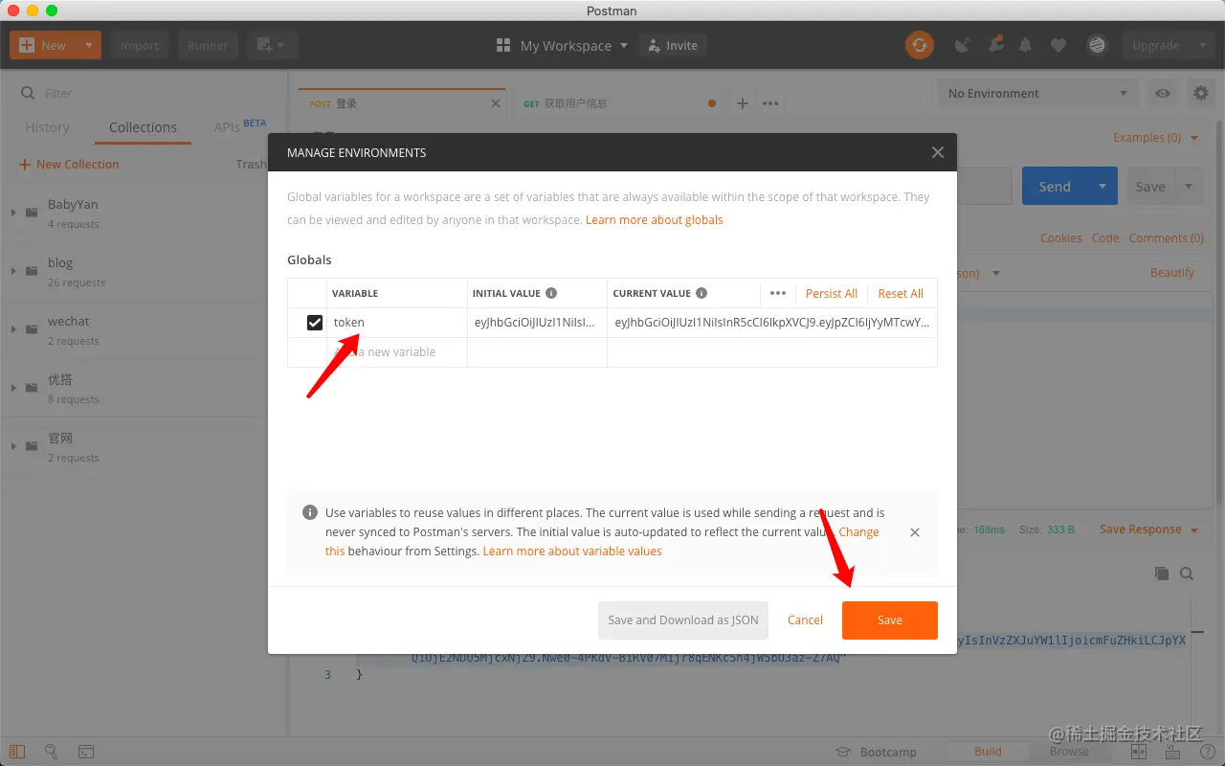Click Save and Download as JSON
Image resolution: width=1225 pixels, height=766 pixels.
(x=683, y=620)
